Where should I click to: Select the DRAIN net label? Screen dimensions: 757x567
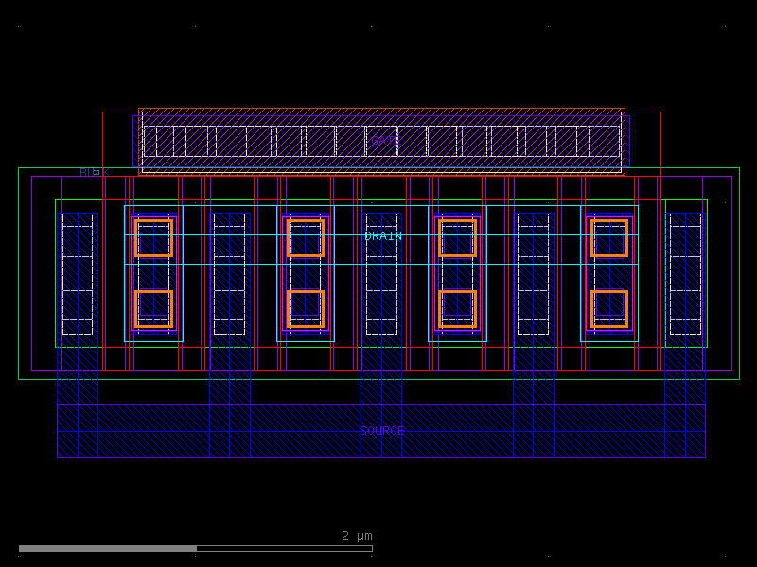click(x=382, y=236)
